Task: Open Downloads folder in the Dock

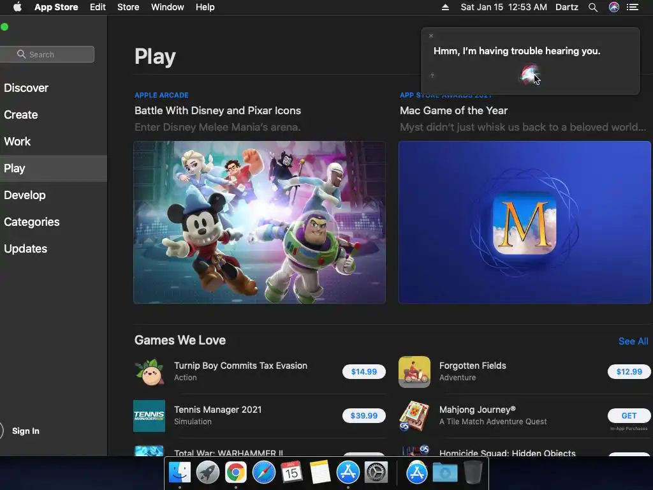Action: click(x=444, y=473)
